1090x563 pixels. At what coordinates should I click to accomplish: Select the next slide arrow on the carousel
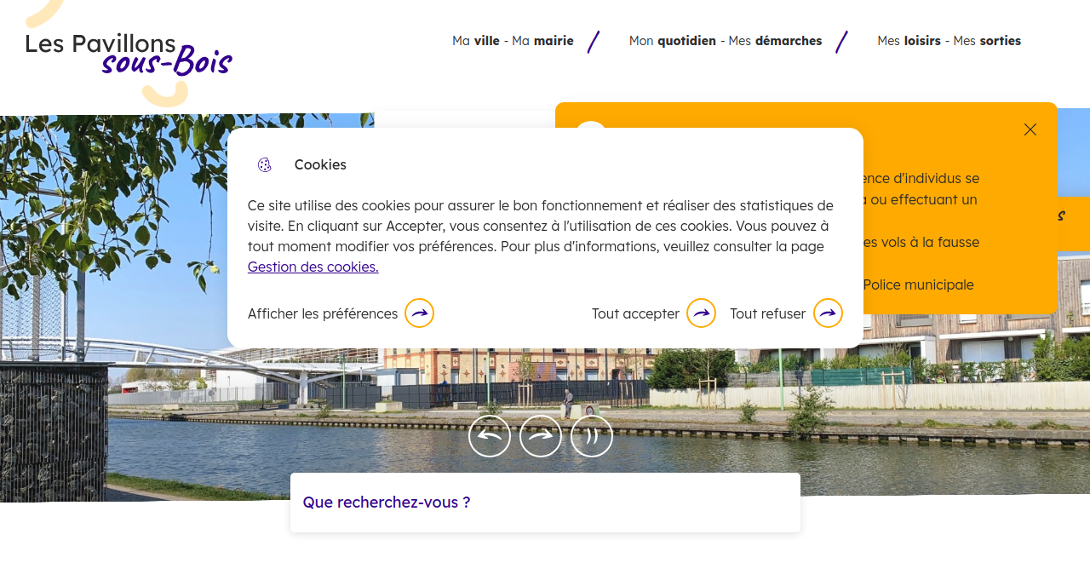541,435
